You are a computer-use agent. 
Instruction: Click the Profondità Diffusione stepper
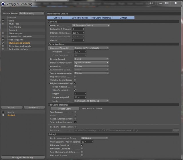click(83, 29)
